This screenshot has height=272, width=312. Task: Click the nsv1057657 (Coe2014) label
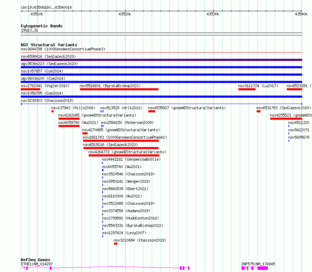point(42,71)
